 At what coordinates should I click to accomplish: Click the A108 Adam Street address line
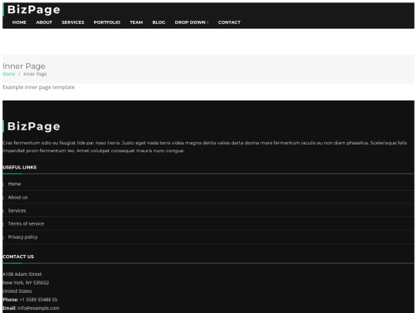coord(22,274)
